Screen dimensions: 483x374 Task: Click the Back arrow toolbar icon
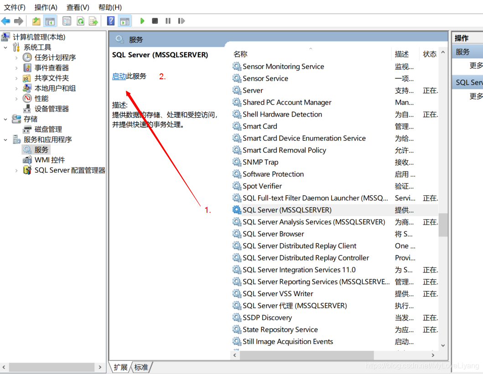click(6, 21)
